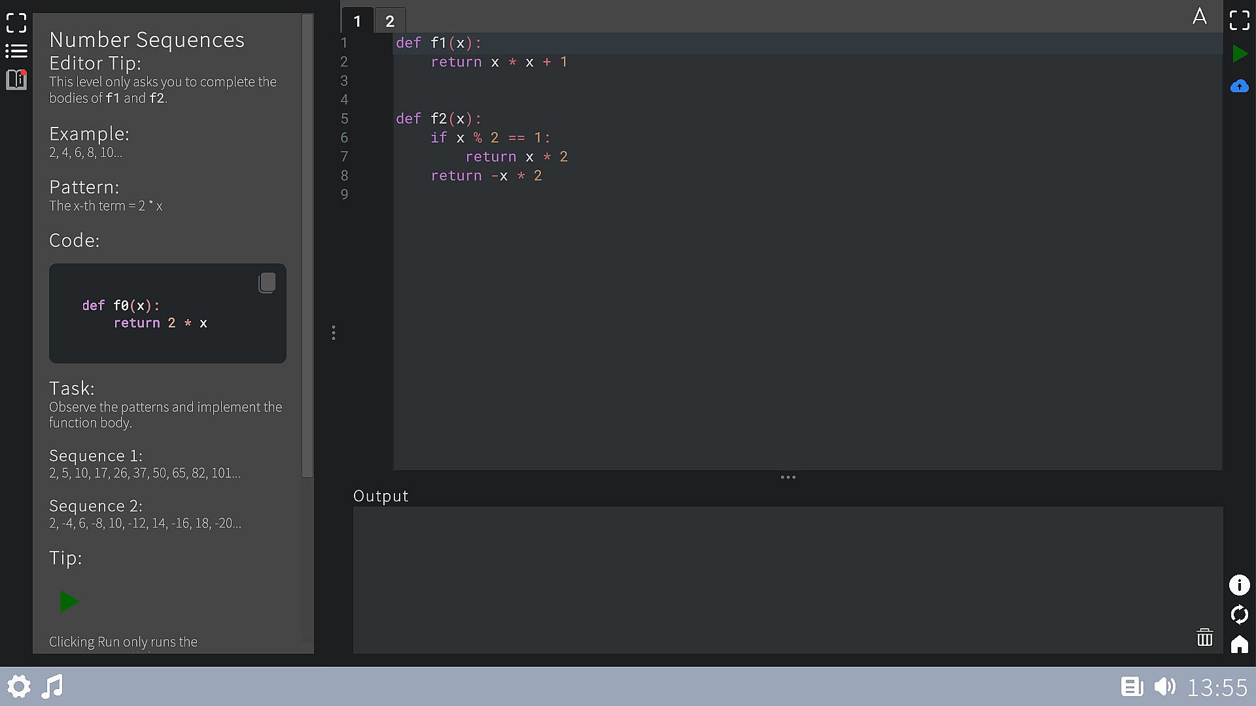Viewport: 1256px width, 706px height.
Task: Open the news icon in taskbar
Action: (x=1132, y=686)
